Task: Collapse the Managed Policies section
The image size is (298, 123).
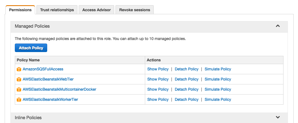Action: coord(278,26)
